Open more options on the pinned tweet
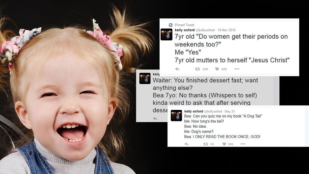Screen dimensions: 309x174 click(x=237, y=69)
